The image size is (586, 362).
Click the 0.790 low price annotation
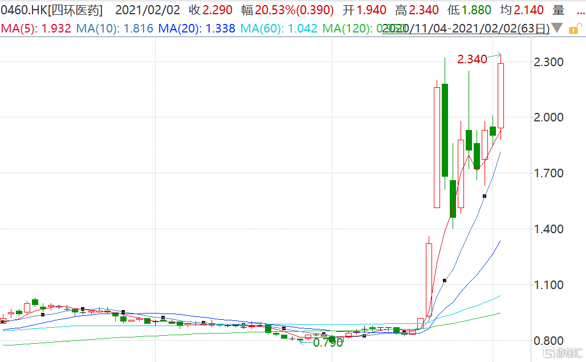(x=328, y=343)
